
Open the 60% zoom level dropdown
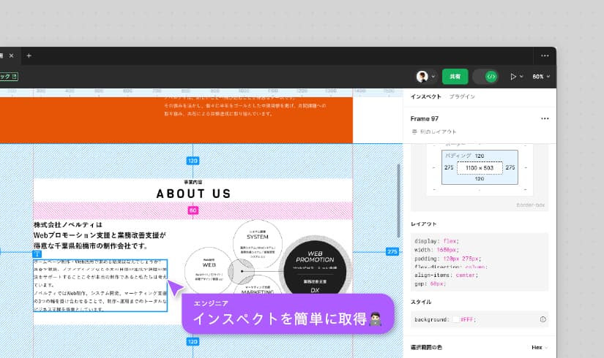point(541,76)
